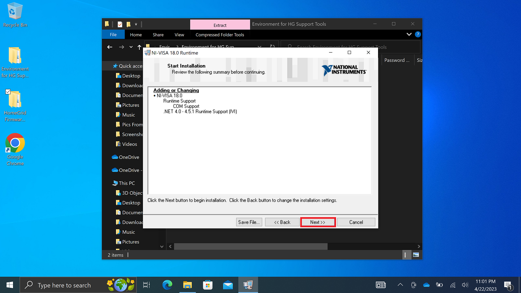Open Pictures under Quick access

click(127, 105)
